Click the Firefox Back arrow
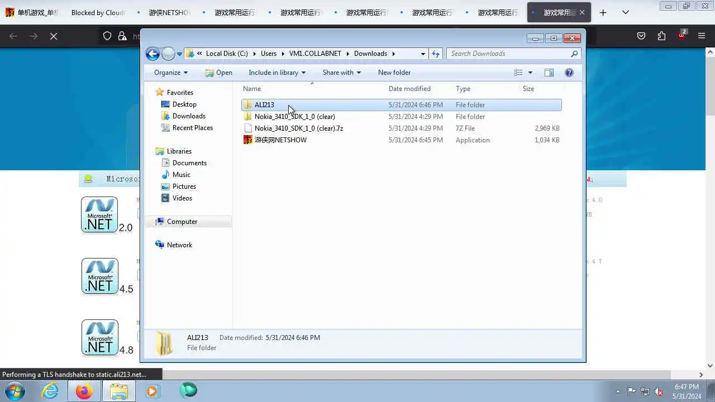The image size is (715, 402). click(x=13, y=36)
